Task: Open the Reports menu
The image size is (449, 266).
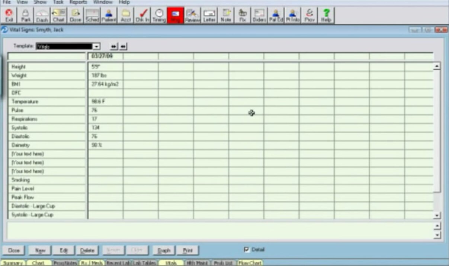Action: point(78,2)
